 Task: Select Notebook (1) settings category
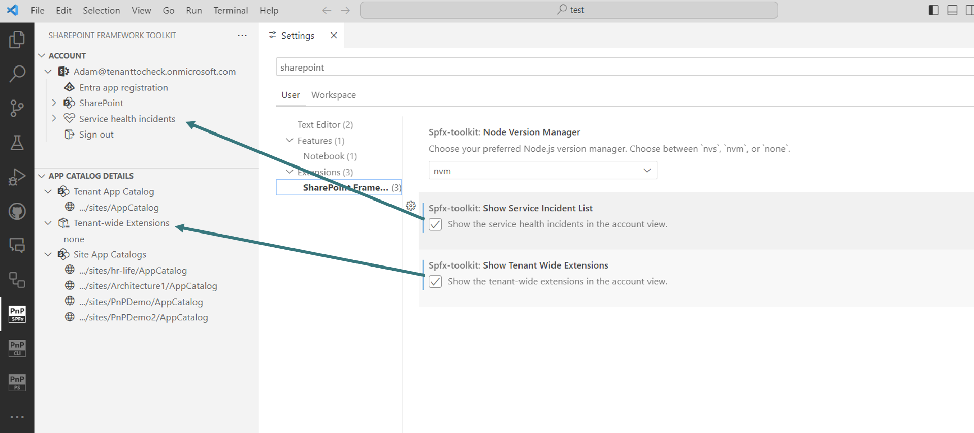[x=330, y=156]
